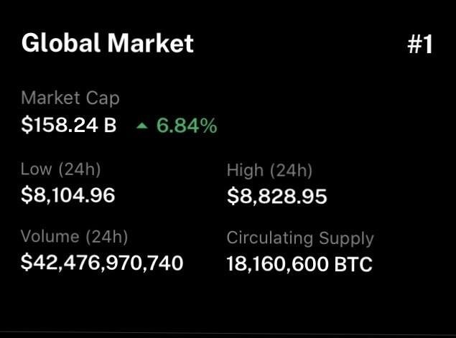Click the #1 rank badge
This screenshot has height=338, width=456.
click(x=419, y=44)
